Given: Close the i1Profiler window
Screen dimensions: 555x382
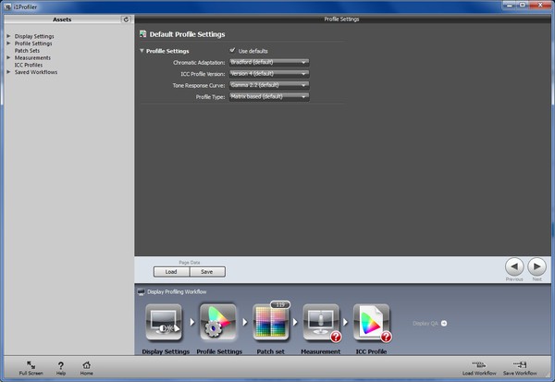Looking at the screenshot, I should pos(540,5).
